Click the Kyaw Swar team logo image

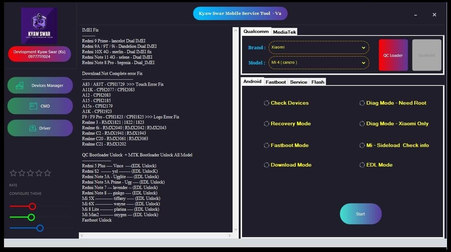[39, 26]
